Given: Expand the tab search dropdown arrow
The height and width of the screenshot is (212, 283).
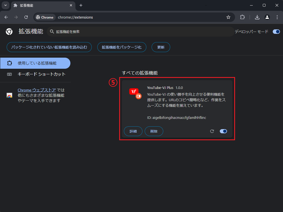Looking at the screenshot, I should pos(6,5).
